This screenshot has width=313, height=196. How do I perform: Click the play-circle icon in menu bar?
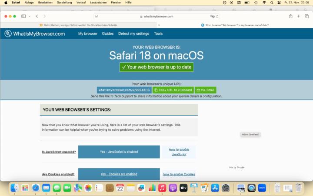tap(231, 3)
